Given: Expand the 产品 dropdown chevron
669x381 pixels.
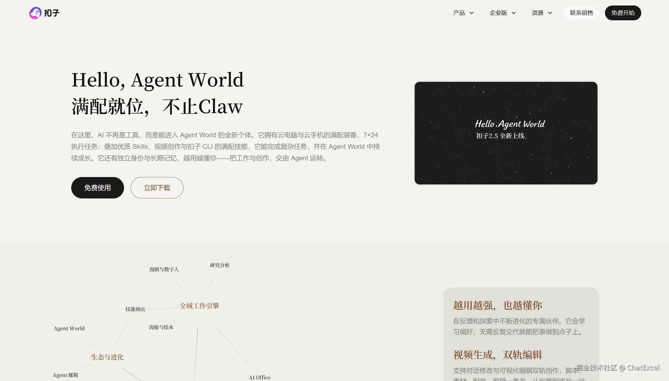Looking at the screenshot, I should 472,13.
